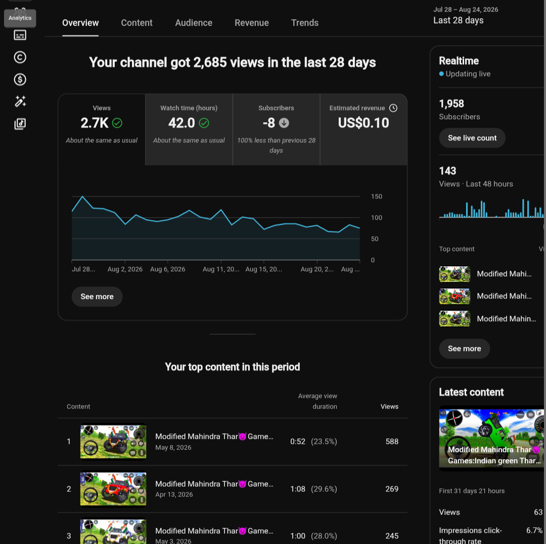Open Copyright section in sidebar

pos(20,58)
